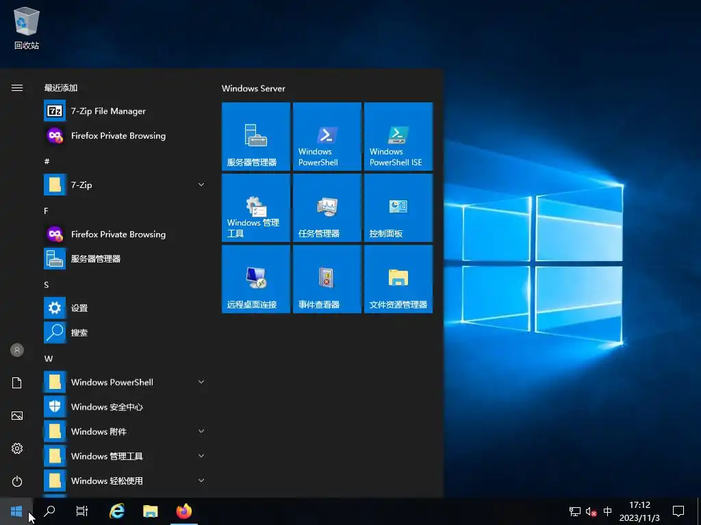
Task: Expand the Start menu hamburger navigation
Action: click(x=17, y=88)
